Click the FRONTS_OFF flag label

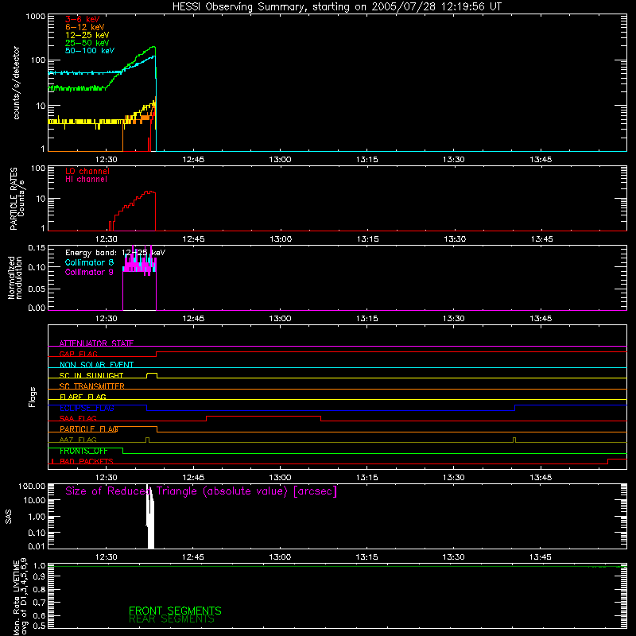tap(83, 451)
